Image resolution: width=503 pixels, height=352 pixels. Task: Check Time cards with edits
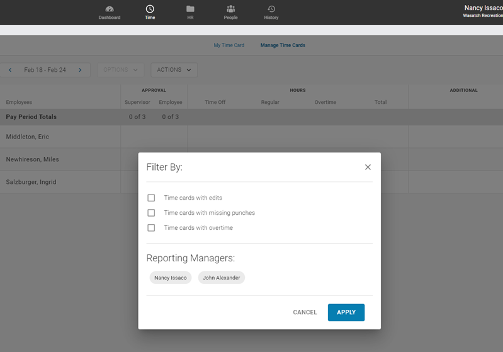coord(151,198)
